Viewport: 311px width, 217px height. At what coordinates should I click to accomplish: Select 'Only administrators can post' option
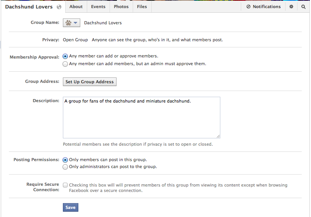(65, 167)
